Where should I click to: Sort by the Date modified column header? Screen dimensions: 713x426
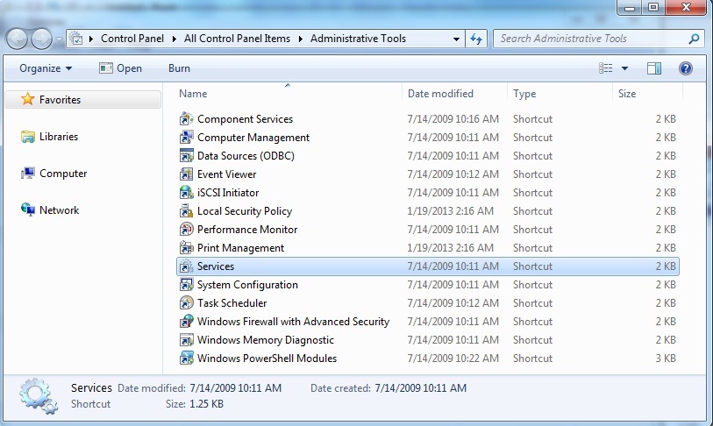coord(454,94)
